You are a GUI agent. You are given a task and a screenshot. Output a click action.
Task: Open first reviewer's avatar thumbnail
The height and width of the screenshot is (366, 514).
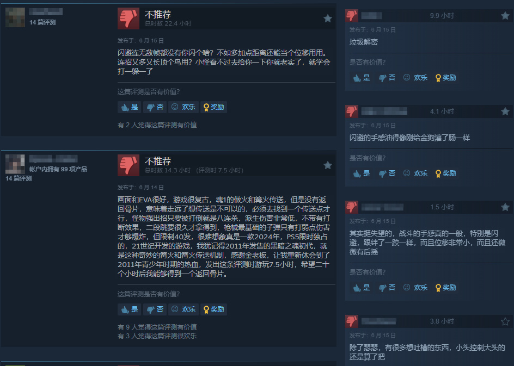pyautogui.click(x=15, y=17)
